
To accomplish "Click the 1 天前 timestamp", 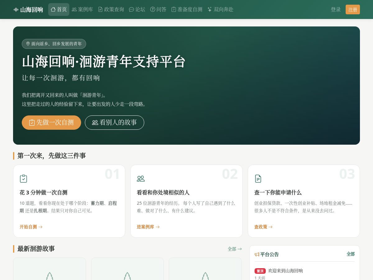I will 260,278.
